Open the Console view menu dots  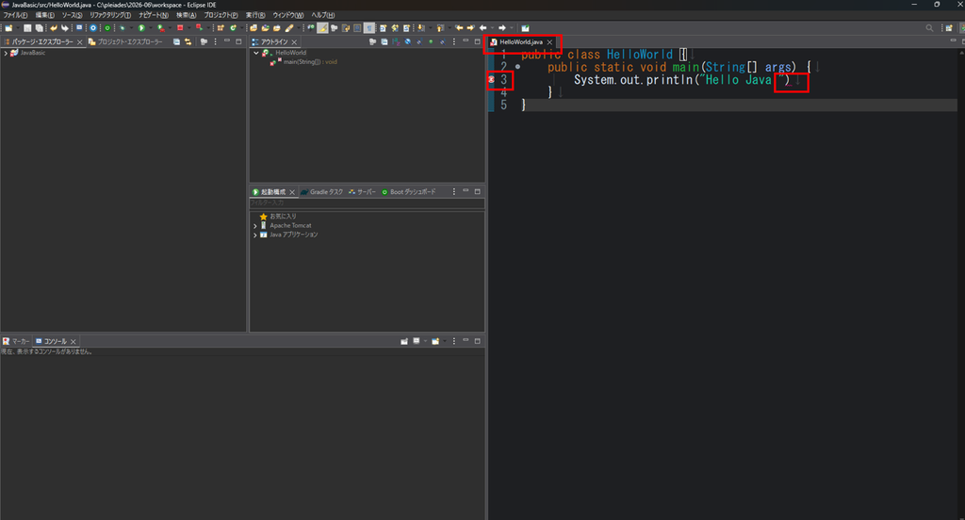pos(454,341)
